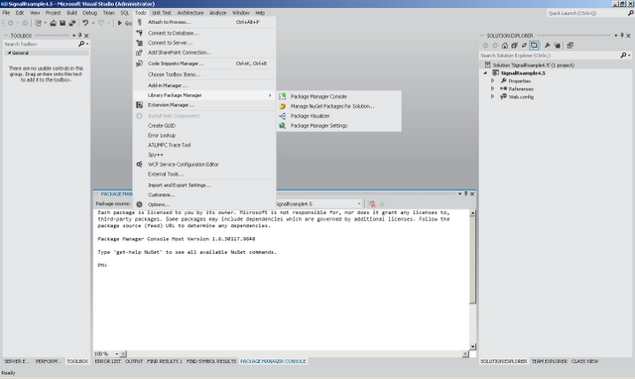
Task: Click Solution Explorer Collapse All icon
Action: tap(514, 46)
